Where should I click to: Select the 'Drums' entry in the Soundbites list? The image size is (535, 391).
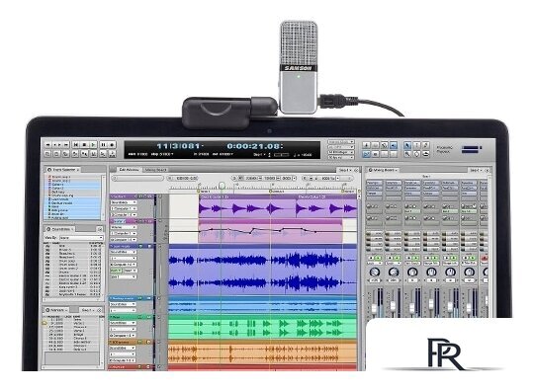64,273
